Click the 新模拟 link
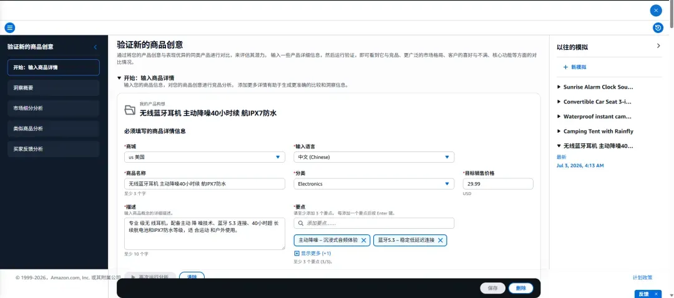 pos(579,67)
